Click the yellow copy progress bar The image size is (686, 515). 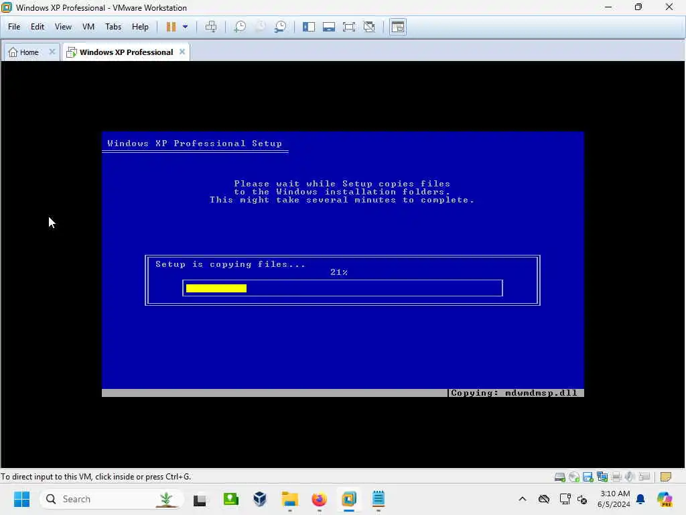[216, 288]
